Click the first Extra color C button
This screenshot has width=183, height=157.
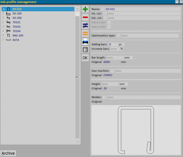[109, 23]
